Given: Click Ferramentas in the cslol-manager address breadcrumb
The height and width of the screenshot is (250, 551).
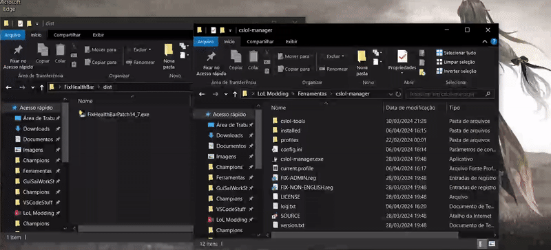Looking at the screenshot, I should click(312, 94).
